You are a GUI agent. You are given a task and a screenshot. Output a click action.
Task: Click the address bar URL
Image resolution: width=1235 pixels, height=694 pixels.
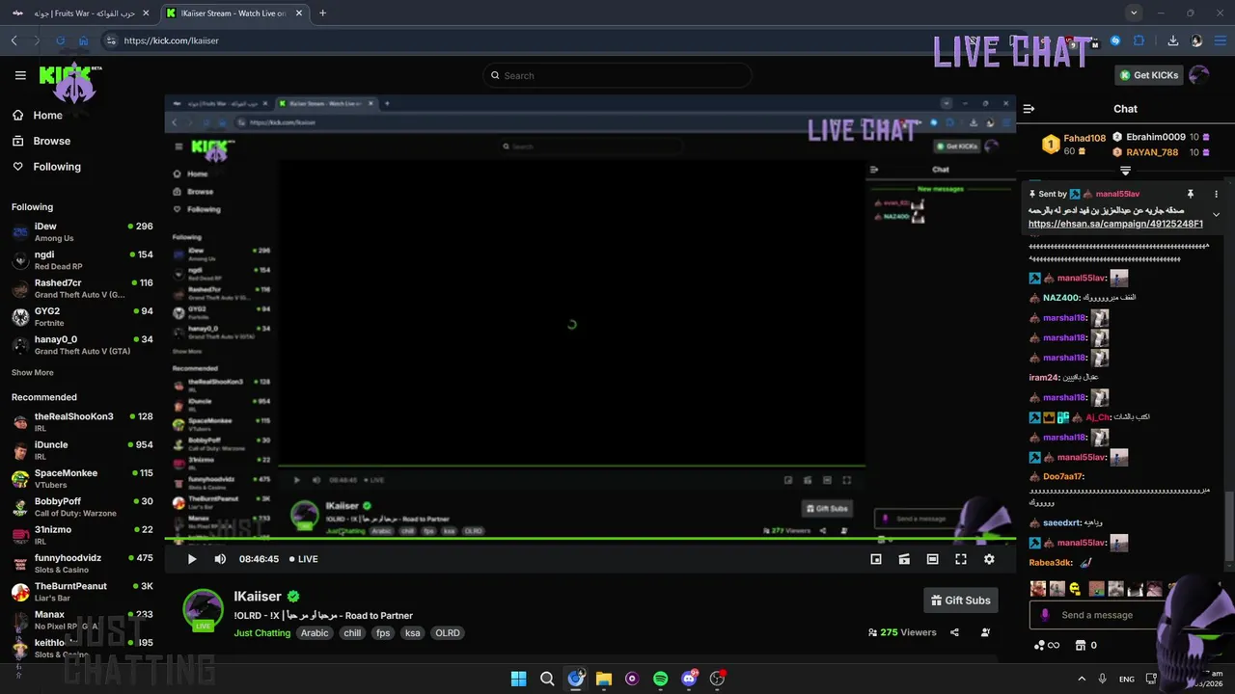(x=172, y=40)
